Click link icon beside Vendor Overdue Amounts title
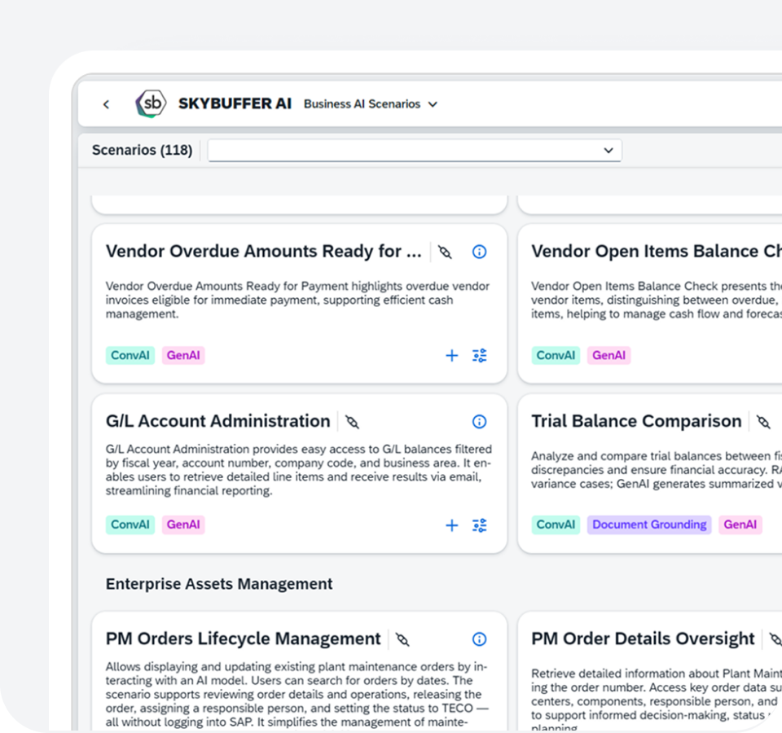Viewport: 782px width, 733px height. point(444,252)
